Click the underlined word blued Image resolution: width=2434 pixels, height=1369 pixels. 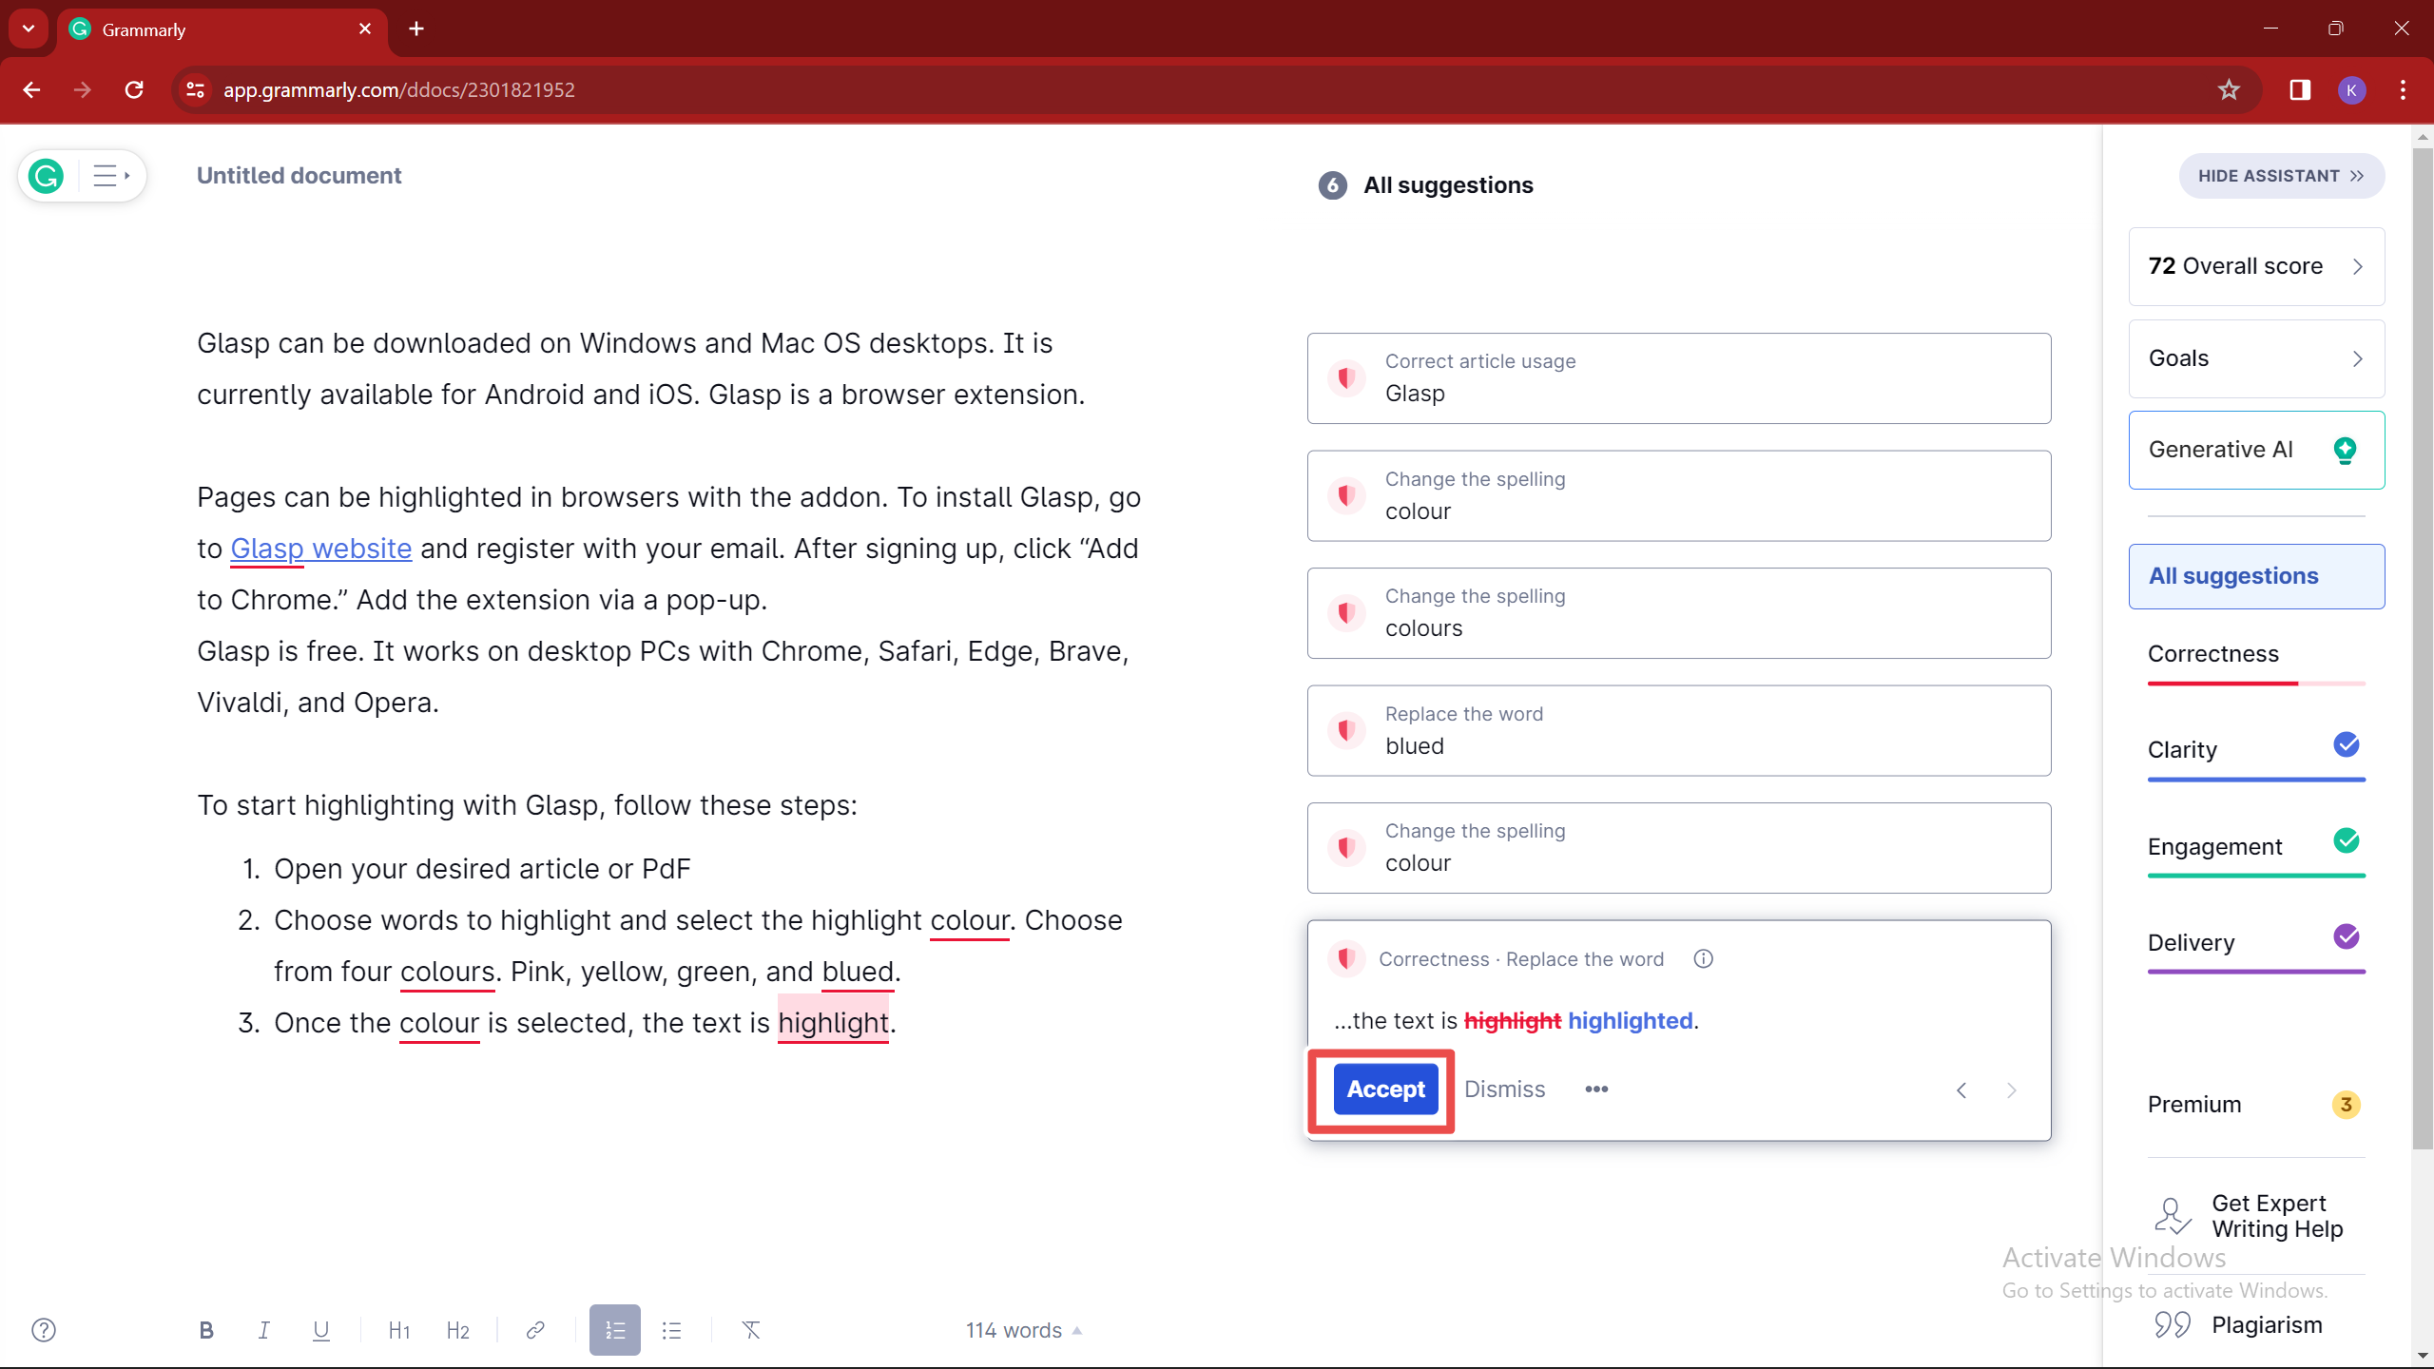[858, 972]
